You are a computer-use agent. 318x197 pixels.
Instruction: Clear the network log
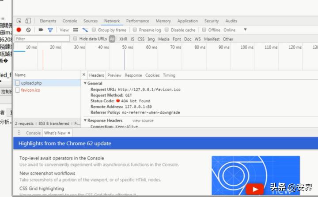click(x=28, y=30)
